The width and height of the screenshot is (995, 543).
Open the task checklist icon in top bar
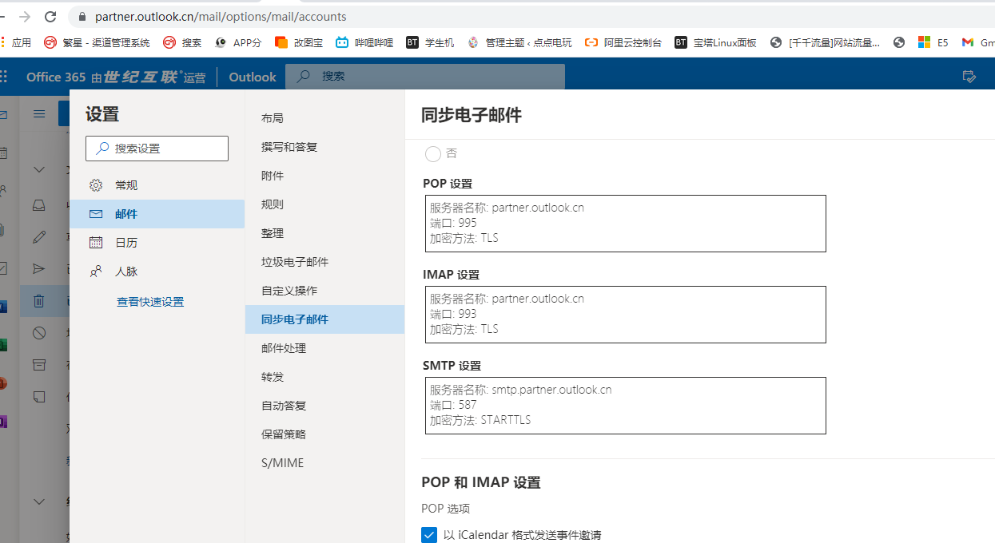pyautogui.click(x=969, y=77)
